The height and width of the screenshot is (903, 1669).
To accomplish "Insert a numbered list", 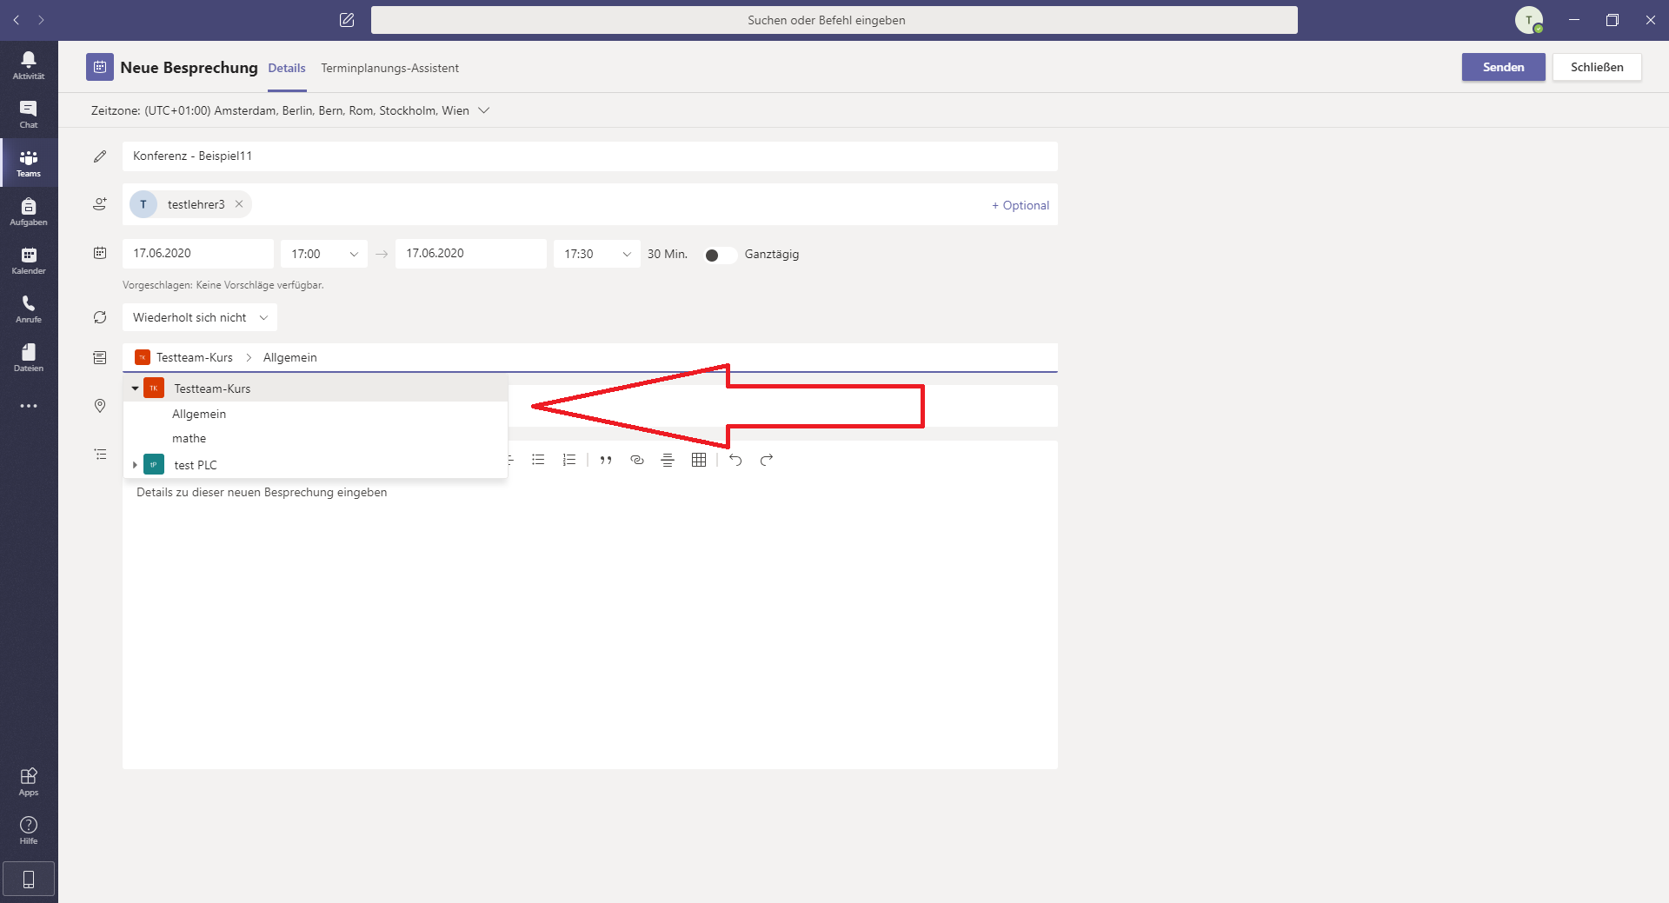I will (x=569, y=460).
